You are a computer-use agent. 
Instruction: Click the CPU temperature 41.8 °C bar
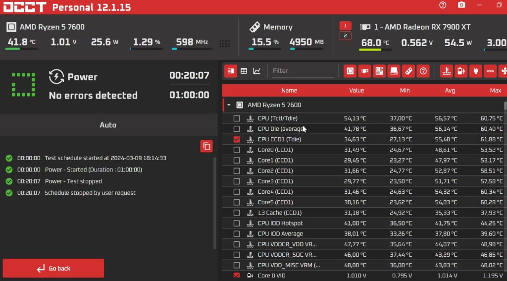point(21,49)
